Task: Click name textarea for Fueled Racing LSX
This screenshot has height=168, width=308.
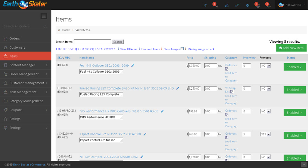Action: click(x=101, y=94)
